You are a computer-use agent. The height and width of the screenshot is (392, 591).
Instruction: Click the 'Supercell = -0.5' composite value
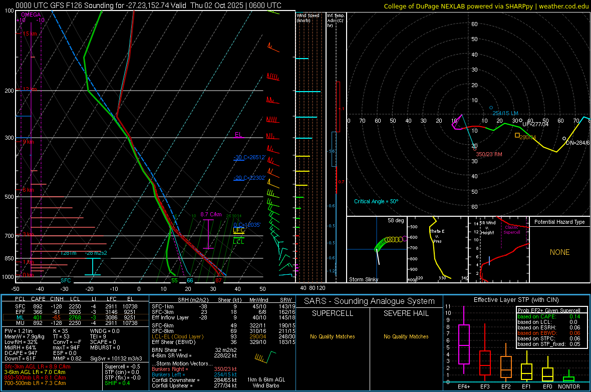click(x=123, y=366)
